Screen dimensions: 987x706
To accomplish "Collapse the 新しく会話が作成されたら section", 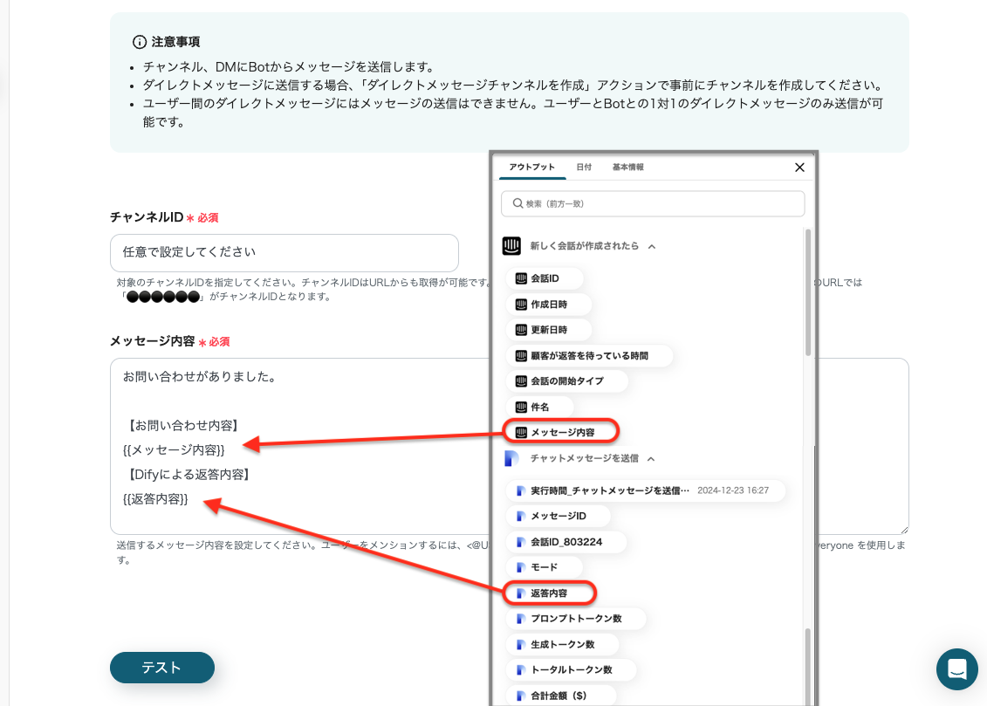I will tap(652, 247).
